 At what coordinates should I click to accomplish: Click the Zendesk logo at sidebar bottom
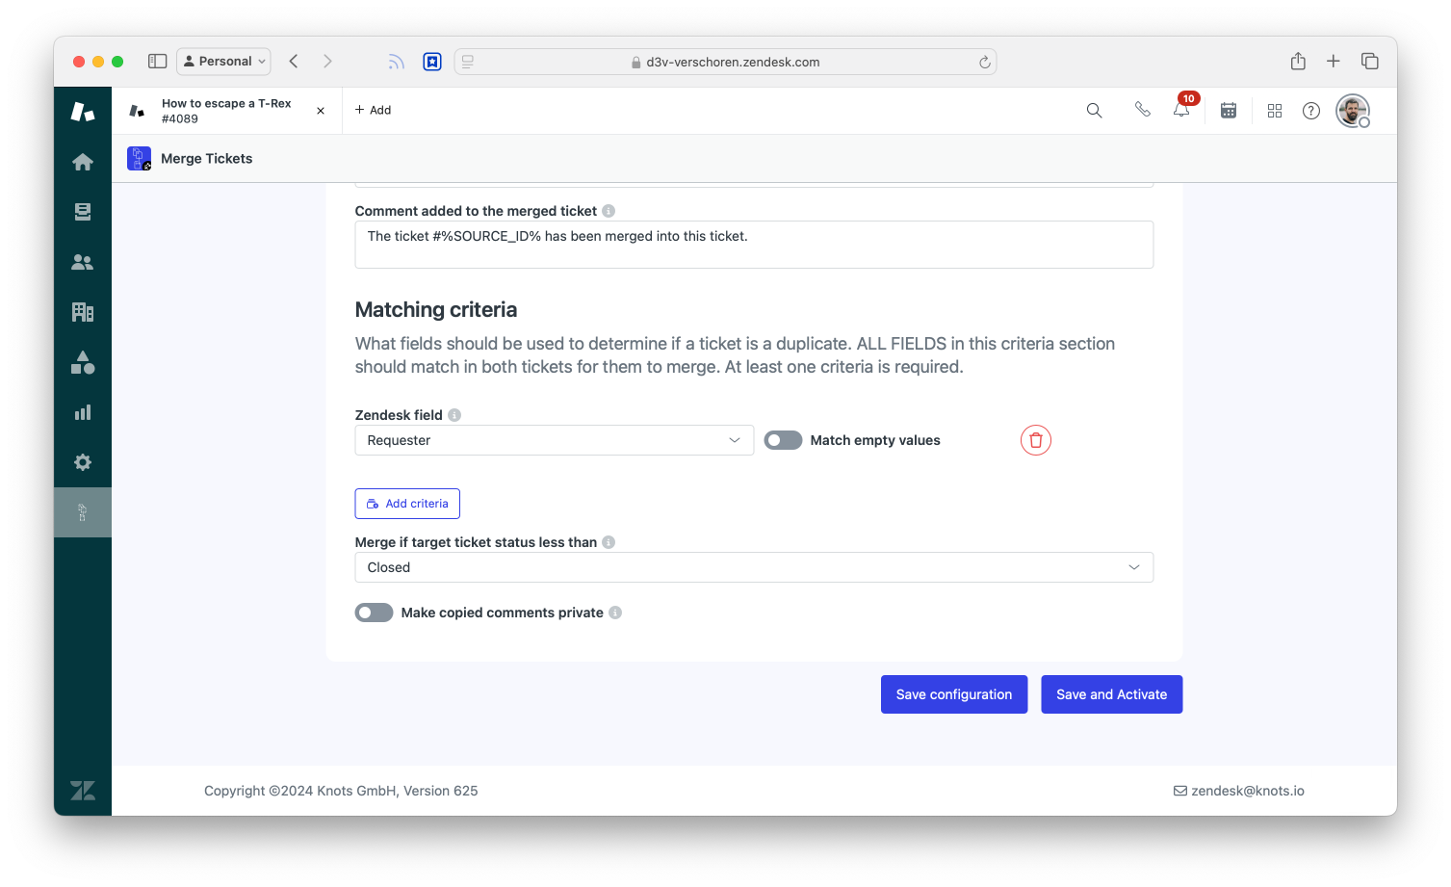(83, 791)
